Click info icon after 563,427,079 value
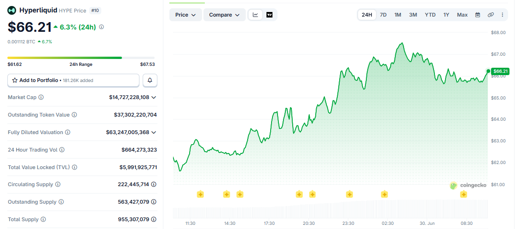Image resolution: width=515 pixels, height=229 pixels. (154, 202)
